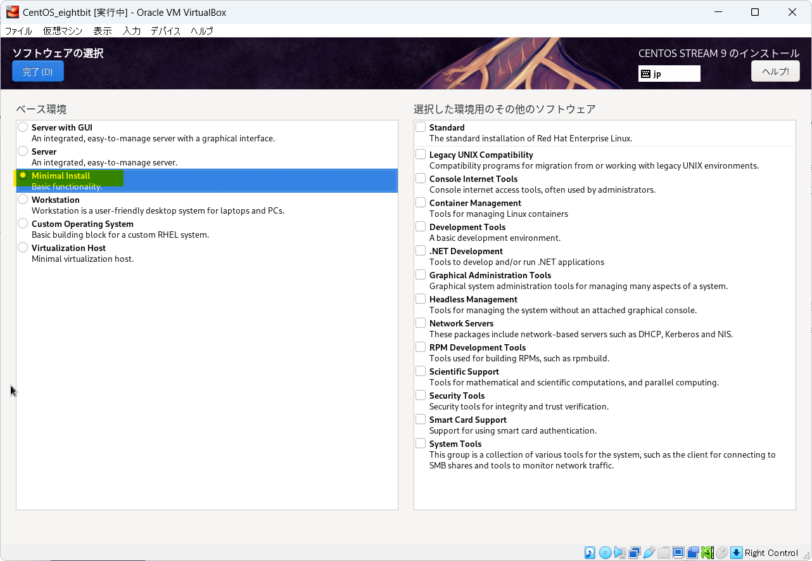
Task: Click the mouse integration status icon
Action: click(x=721, y=553)
